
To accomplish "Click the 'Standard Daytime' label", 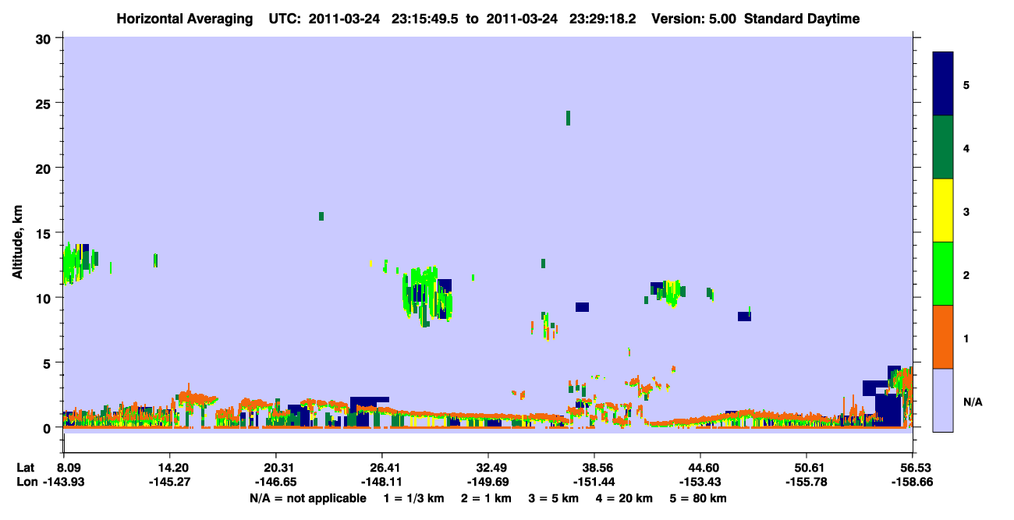I will (x=802, y=19).
